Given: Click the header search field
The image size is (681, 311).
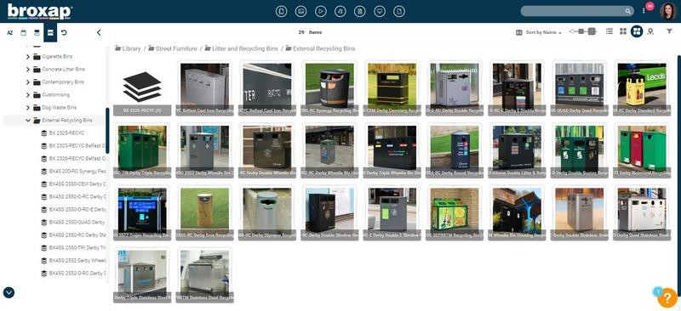Looking at the screenshot, I should pyautogui.click(x=578, y=11).
